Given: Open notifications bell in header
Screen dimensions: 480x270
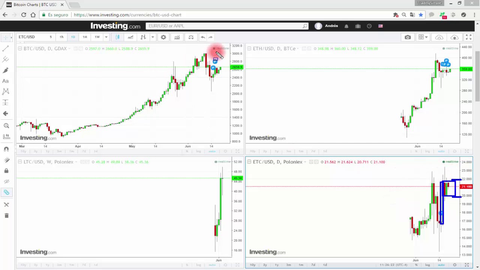Looking at the screenshot, I should [x=346, y=26].
